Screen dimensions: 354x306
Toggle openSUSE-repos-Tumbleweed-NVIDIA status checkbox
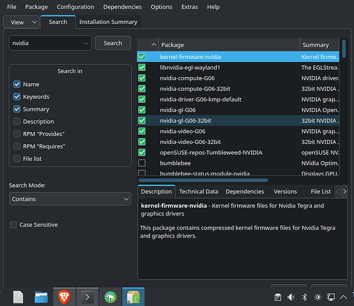pyautogui.click(x=141, y=152)
